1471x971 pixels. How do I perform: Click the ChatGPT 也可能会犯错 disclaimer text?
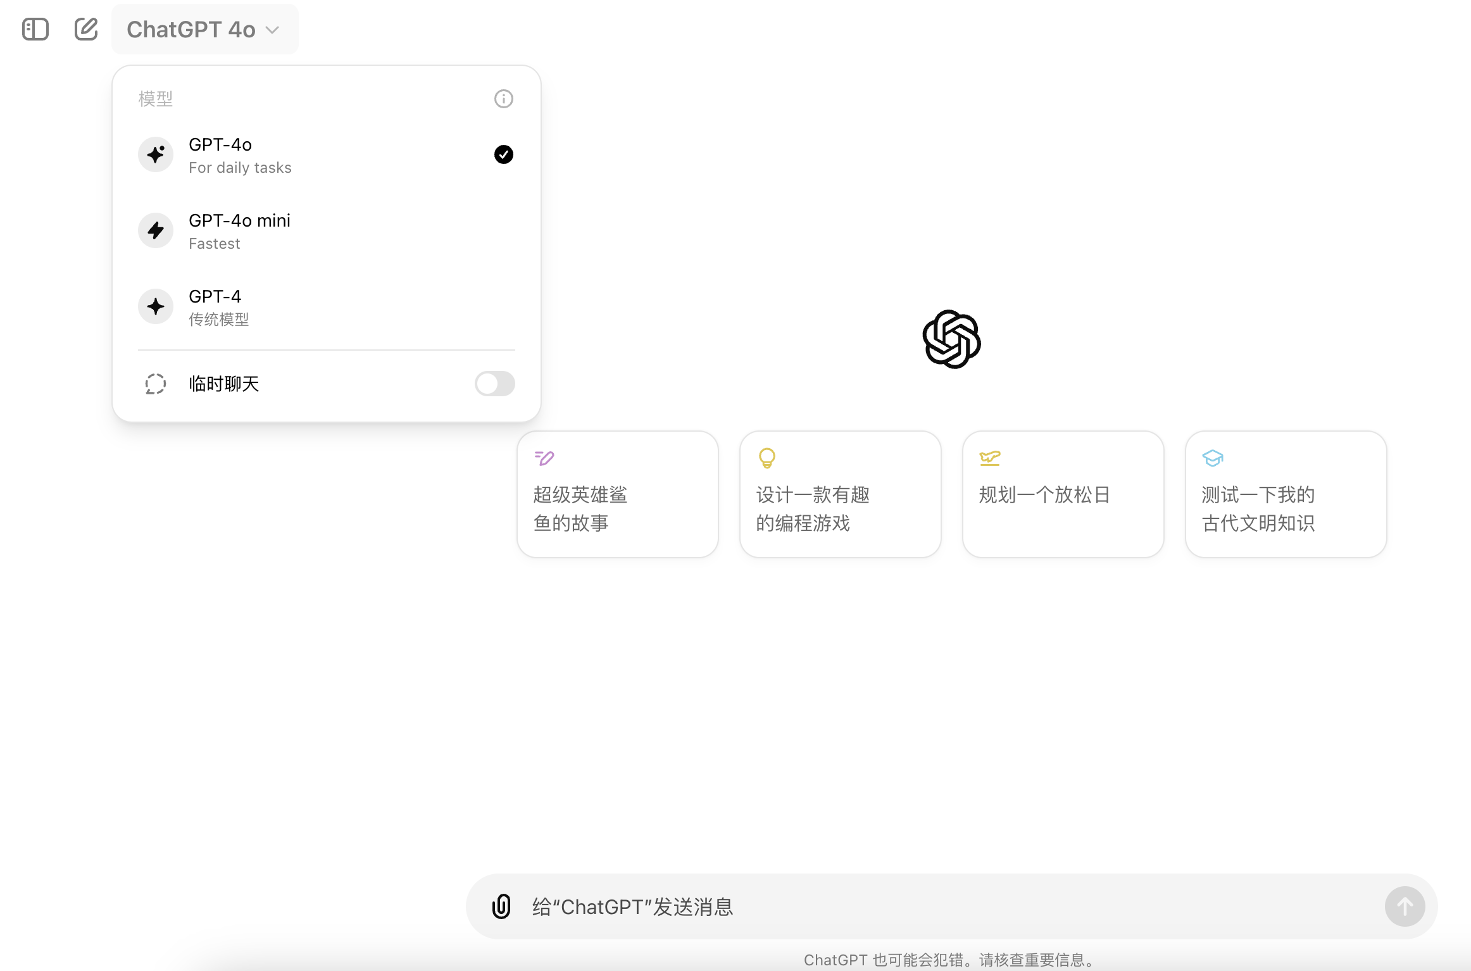pos(949,960)
